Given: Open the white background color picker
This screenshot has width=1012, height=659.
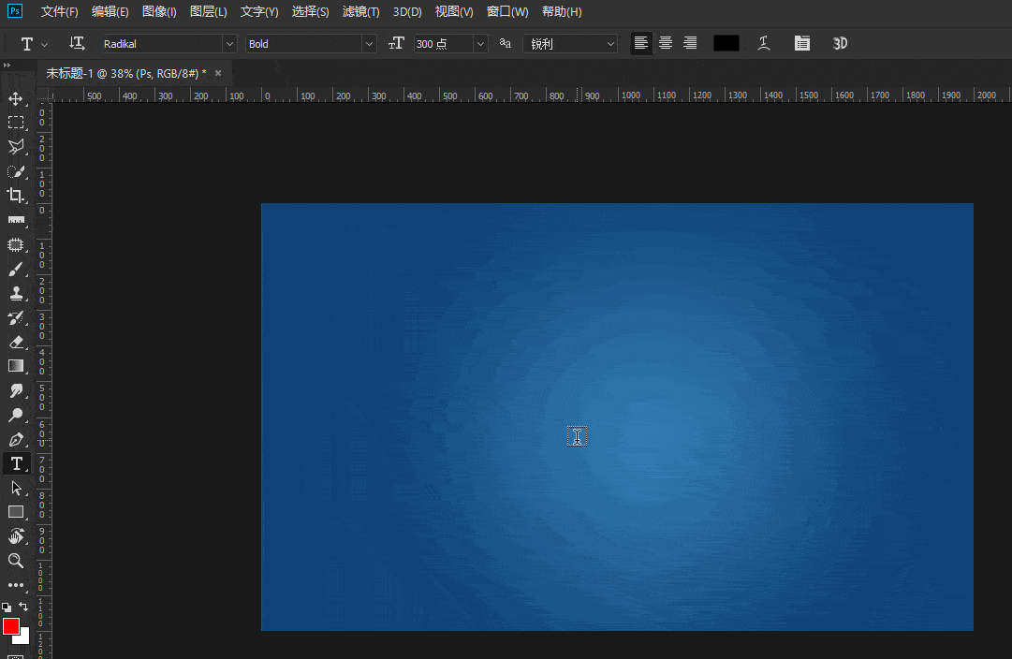Looking at the screenshot, I should coord(23,637).
